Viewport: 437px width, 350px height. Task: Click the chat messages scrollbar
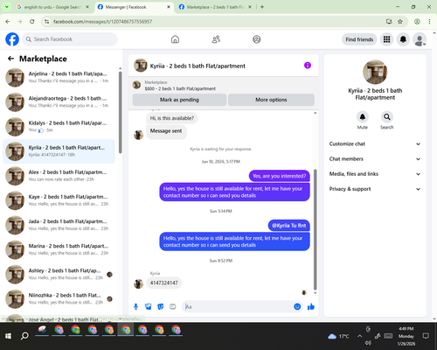pos(315,229)
